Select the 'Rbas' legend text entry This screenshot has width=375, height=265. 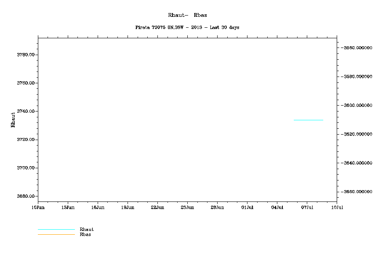click(x=85, y=235)
